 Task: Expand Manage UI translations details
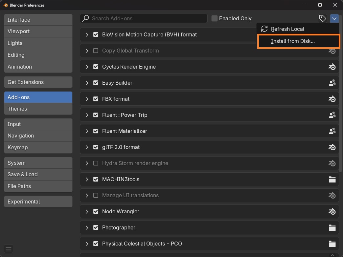(87, 195)
